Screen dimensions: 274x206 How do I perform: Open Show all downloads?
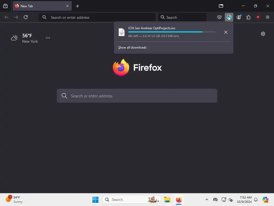132,47
